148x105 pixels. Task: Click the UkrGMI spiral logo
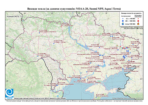[x=9, y=93]
